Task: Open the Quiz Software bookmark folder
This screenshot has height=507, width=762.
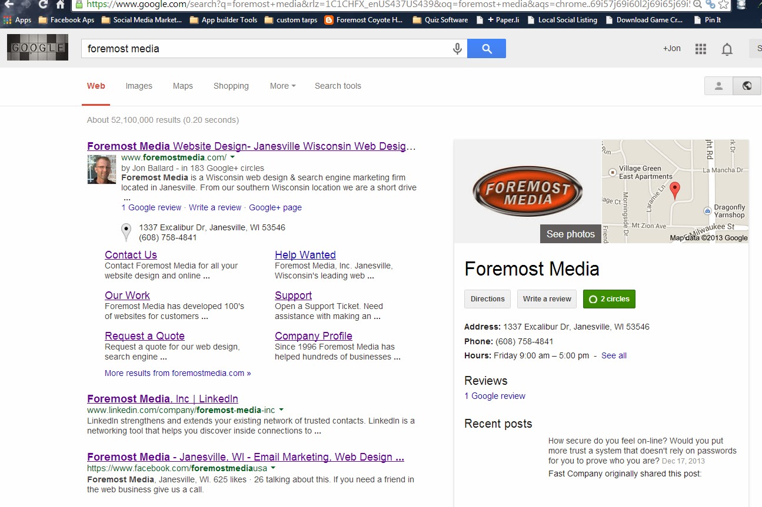Action: (440, 20)
